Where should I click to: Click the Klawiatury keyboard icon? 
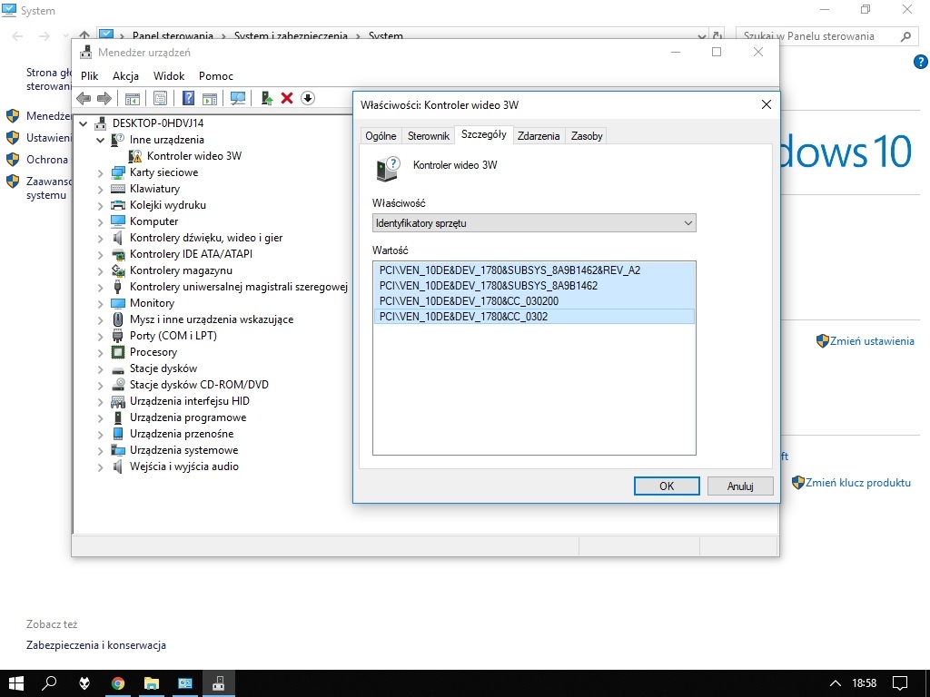tap(118, 189)
